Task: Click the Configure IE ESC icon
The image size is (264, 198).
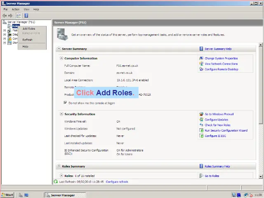Action: (x=201, y=136)
